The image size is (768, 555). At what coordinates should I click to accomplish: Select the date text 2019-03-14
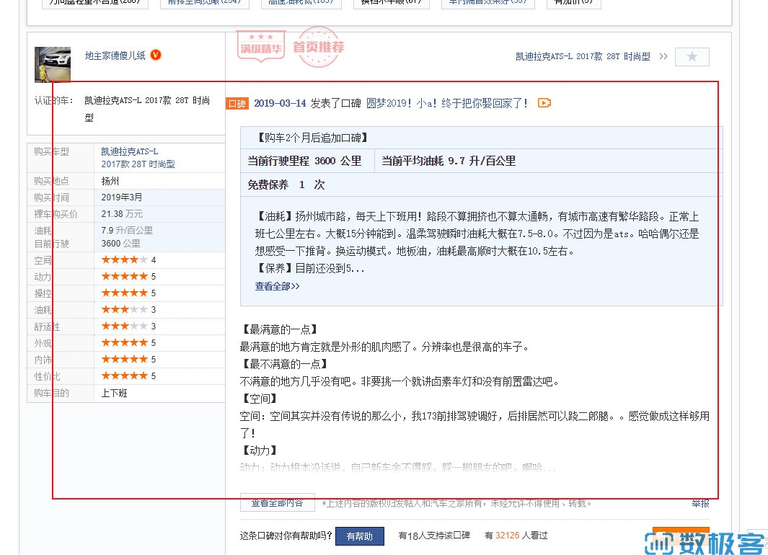280,103
